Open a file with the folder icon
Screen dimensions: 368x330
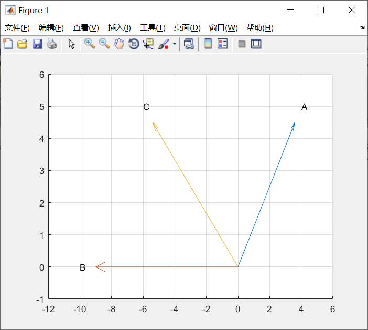(x=23, y=44)
